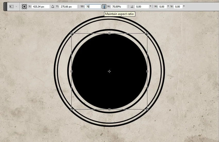This screenshot has height=142, width=219.
Task: Click the X position input field
Action: 41,6
